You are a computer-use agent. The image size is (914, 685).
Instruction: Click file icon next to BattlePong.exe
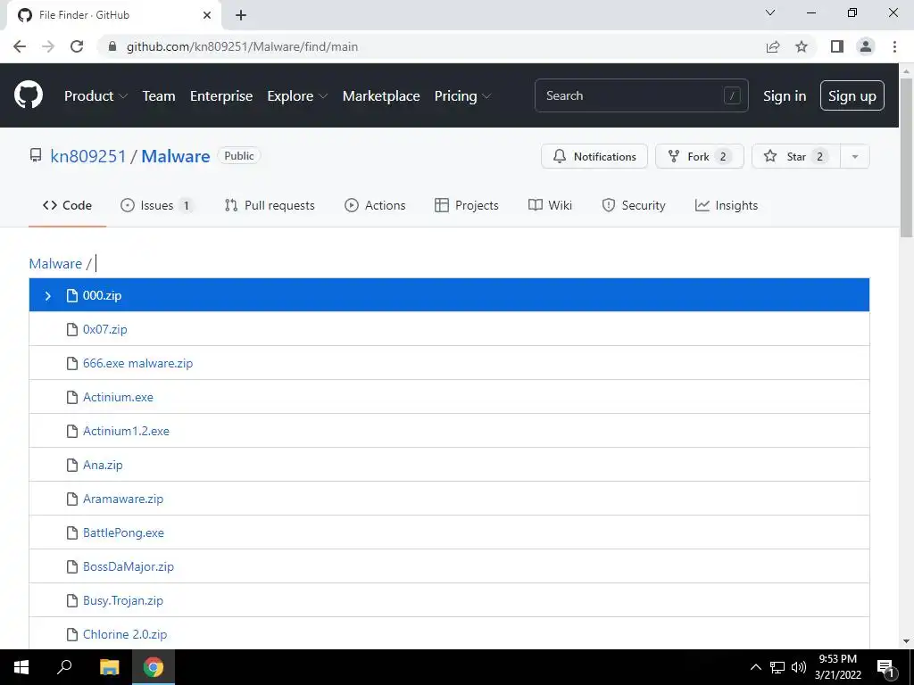[72, 533]
